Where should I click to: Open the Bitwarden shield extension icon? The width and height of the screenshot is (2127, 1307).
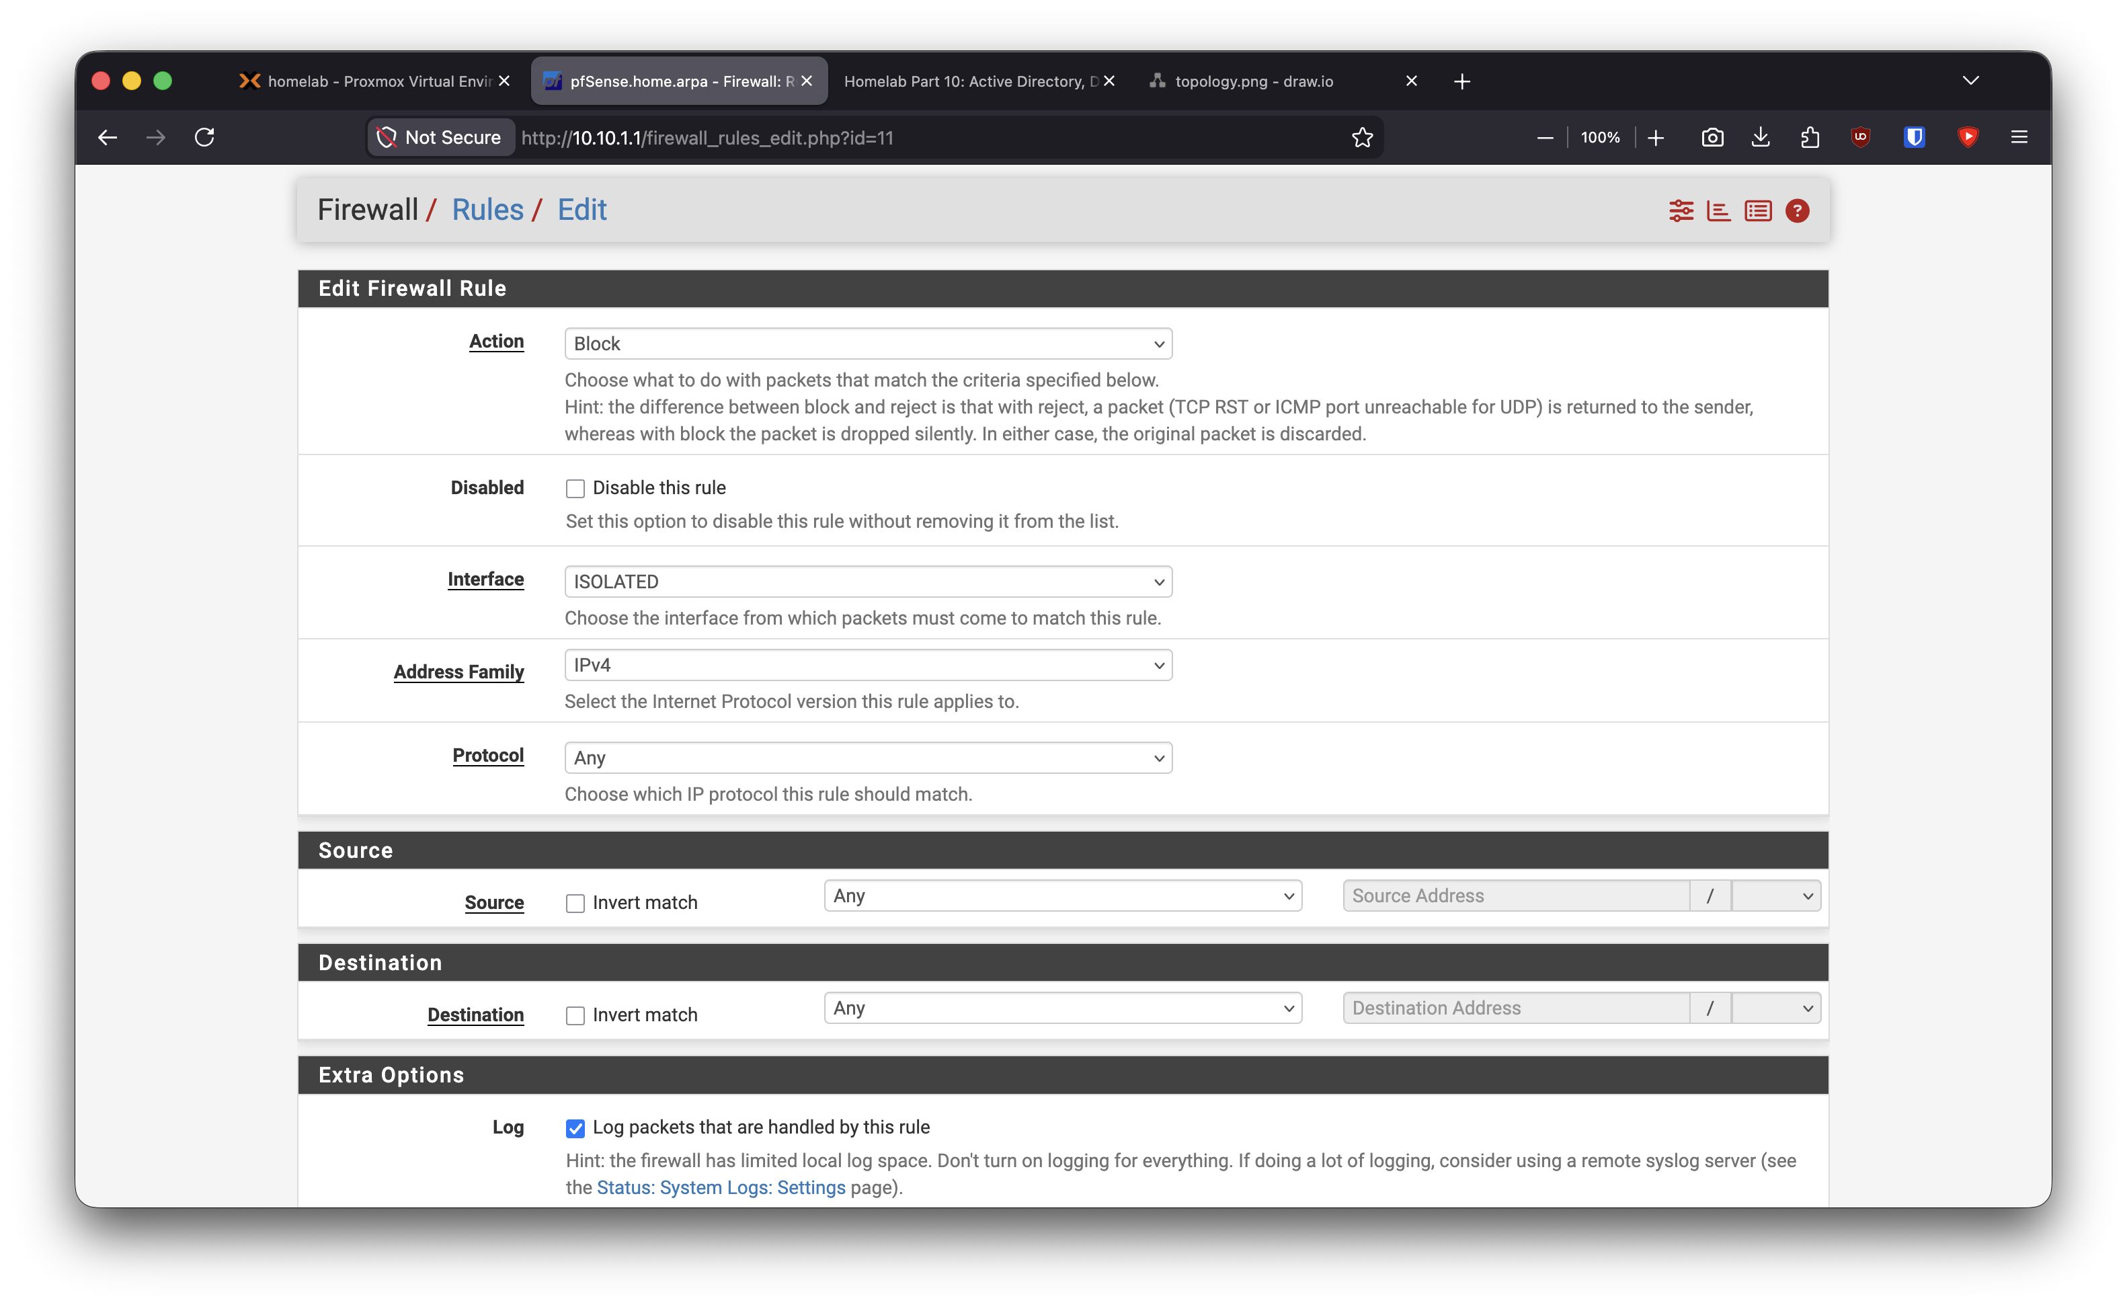(x=1913, y=137)
